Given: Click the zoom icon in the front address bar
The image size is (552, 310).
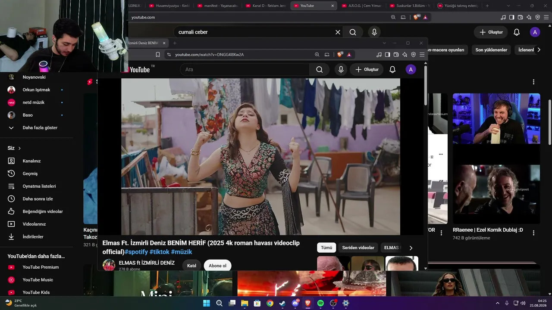Looking at the screenshot, I should tap(317, 55).
